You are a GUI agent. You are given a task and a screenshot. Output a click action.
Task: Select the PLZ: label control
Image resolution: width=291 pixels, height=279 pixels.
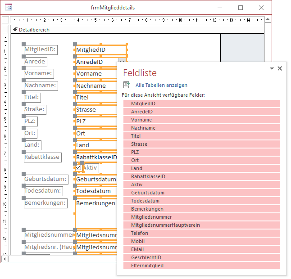(x=31, y=121)
